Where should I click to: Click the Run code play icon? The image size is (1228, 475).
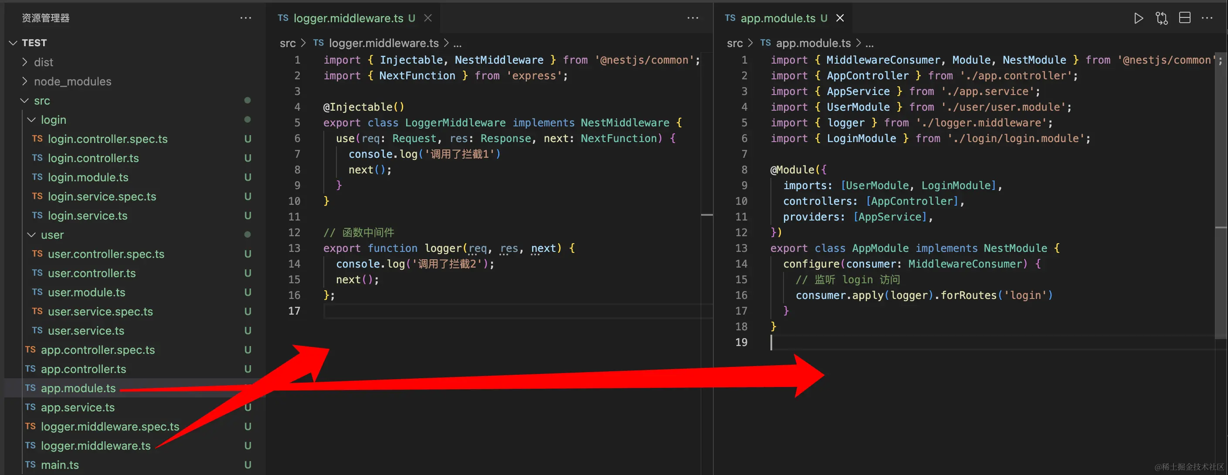click(1138, 18)
